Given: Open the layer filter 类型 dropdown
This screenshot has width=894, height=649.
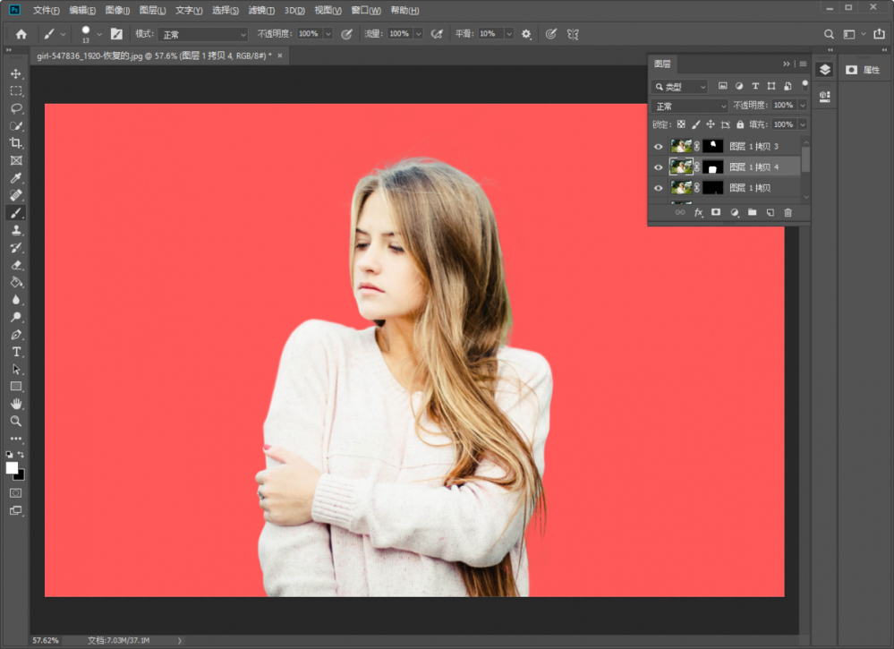Looking at the screenshot, I should coord(680,87).
